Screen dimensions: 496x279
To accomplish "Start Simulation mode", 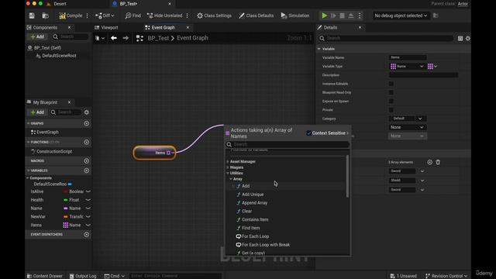I will tap(294, 15).
